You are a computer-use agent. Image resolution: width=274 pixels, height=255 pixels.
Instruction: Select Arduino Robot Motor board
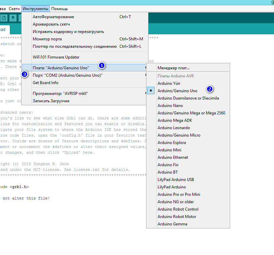tap(188, 217)
